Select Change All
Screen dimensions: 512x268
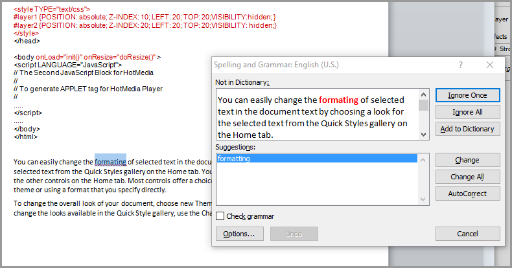[467, 177]
